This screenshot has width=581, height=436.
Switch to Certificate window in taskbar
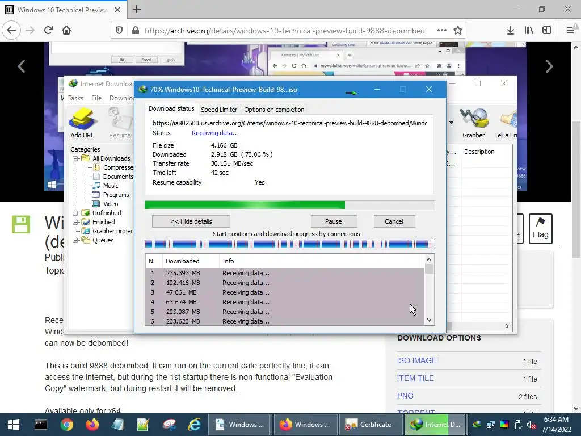pyautogui.click(x=371, y=425)
